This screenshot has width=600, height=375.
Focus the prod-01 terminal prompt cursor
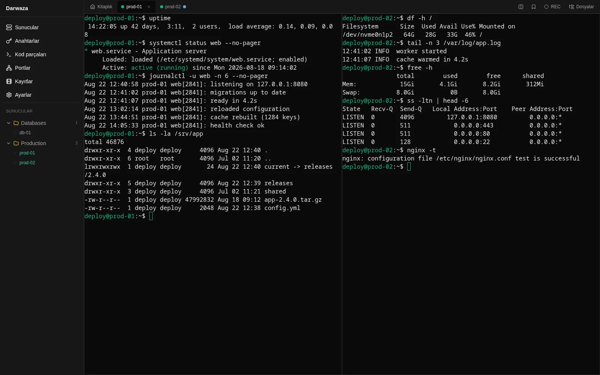(151, 216)
